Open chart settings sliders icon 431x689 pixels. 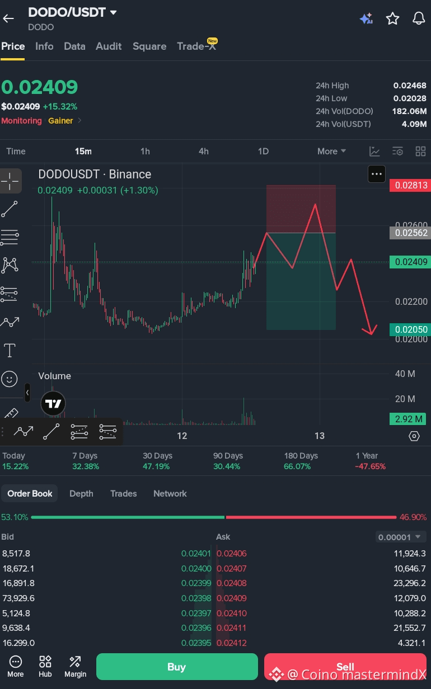[x=397, y=152]
